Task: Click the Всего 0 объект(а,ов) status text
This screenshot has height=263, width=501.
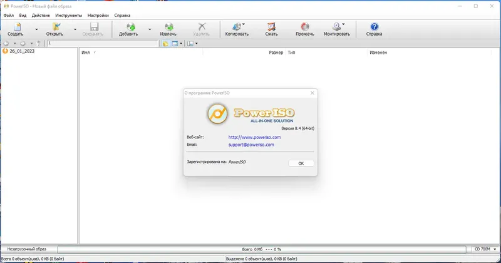Action: 33,259
